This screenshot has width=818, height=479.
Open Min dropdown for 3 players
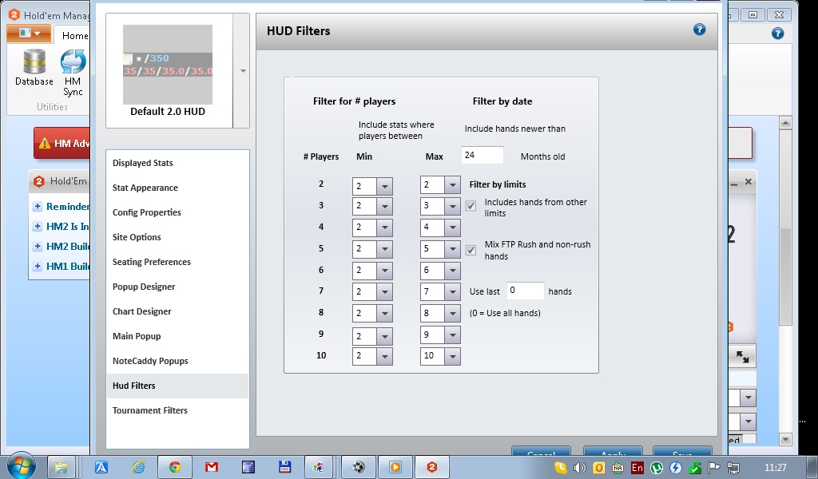point(384,207)
